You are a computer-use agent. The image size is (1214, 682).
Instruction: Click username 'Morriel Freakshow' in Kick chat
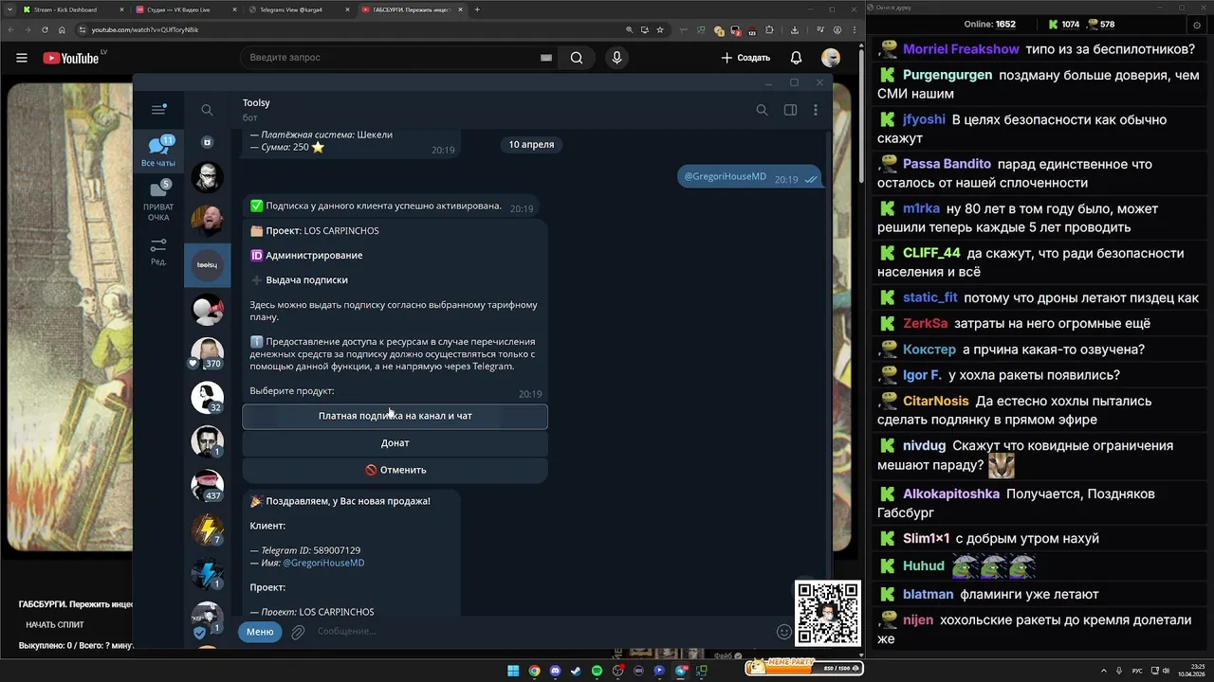coord(961,49)
